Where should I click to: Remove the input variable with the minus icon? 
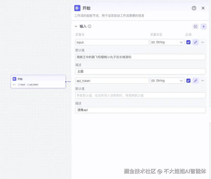pos(203,42)
